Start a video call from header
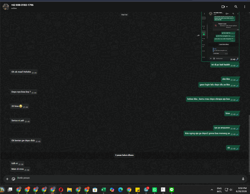 223,7
